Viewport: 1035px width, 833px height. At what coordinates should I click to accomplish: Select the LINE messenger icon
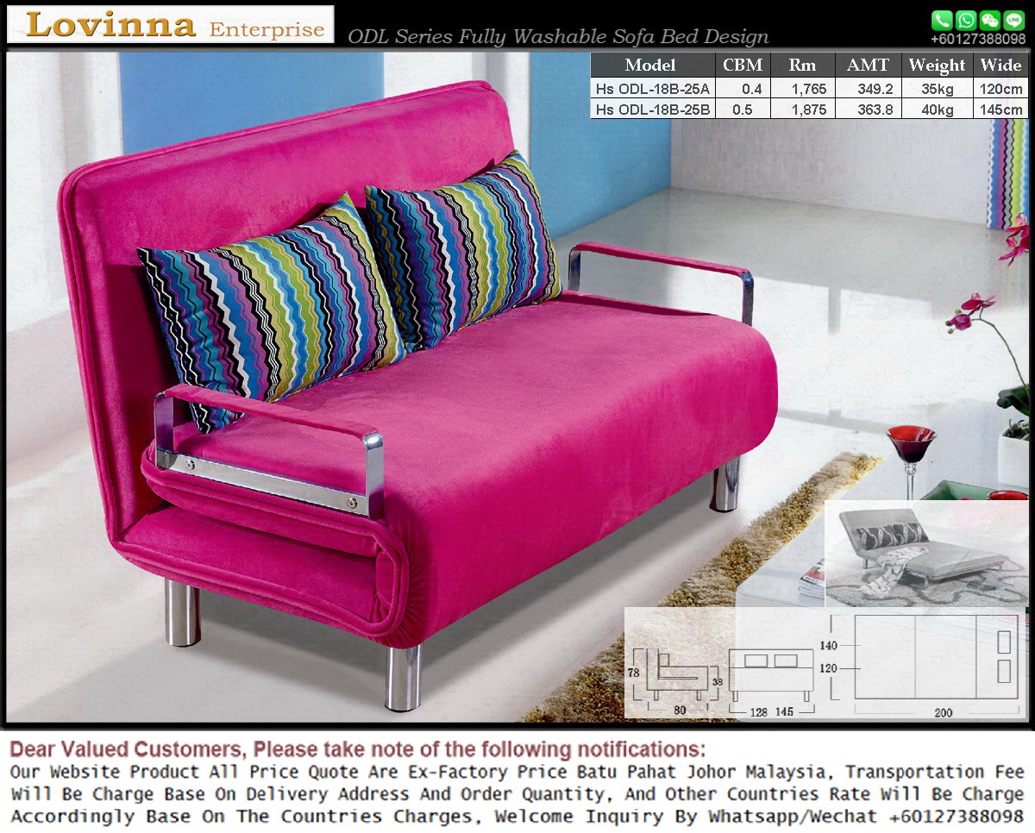1014,20
